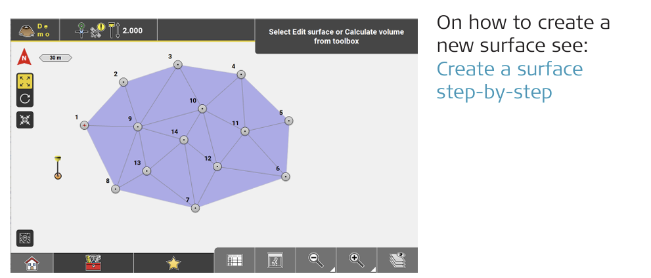Open the info panel icon
Viewport: 651px width, 278px height.
[x=275, y=260]
